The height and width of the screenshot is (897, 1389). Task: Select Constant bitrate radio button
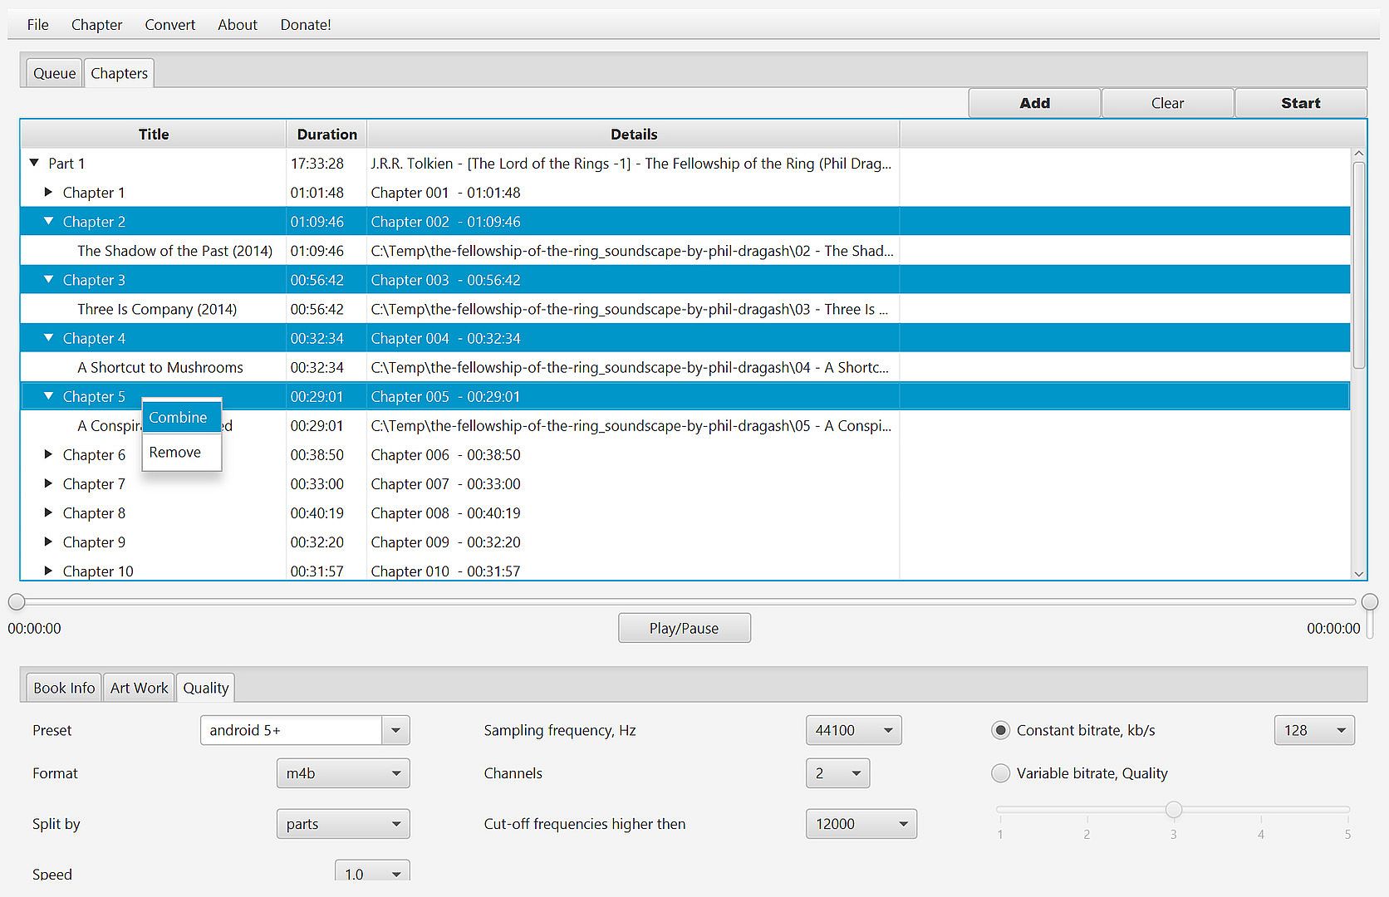click(x=1001, y=731)
